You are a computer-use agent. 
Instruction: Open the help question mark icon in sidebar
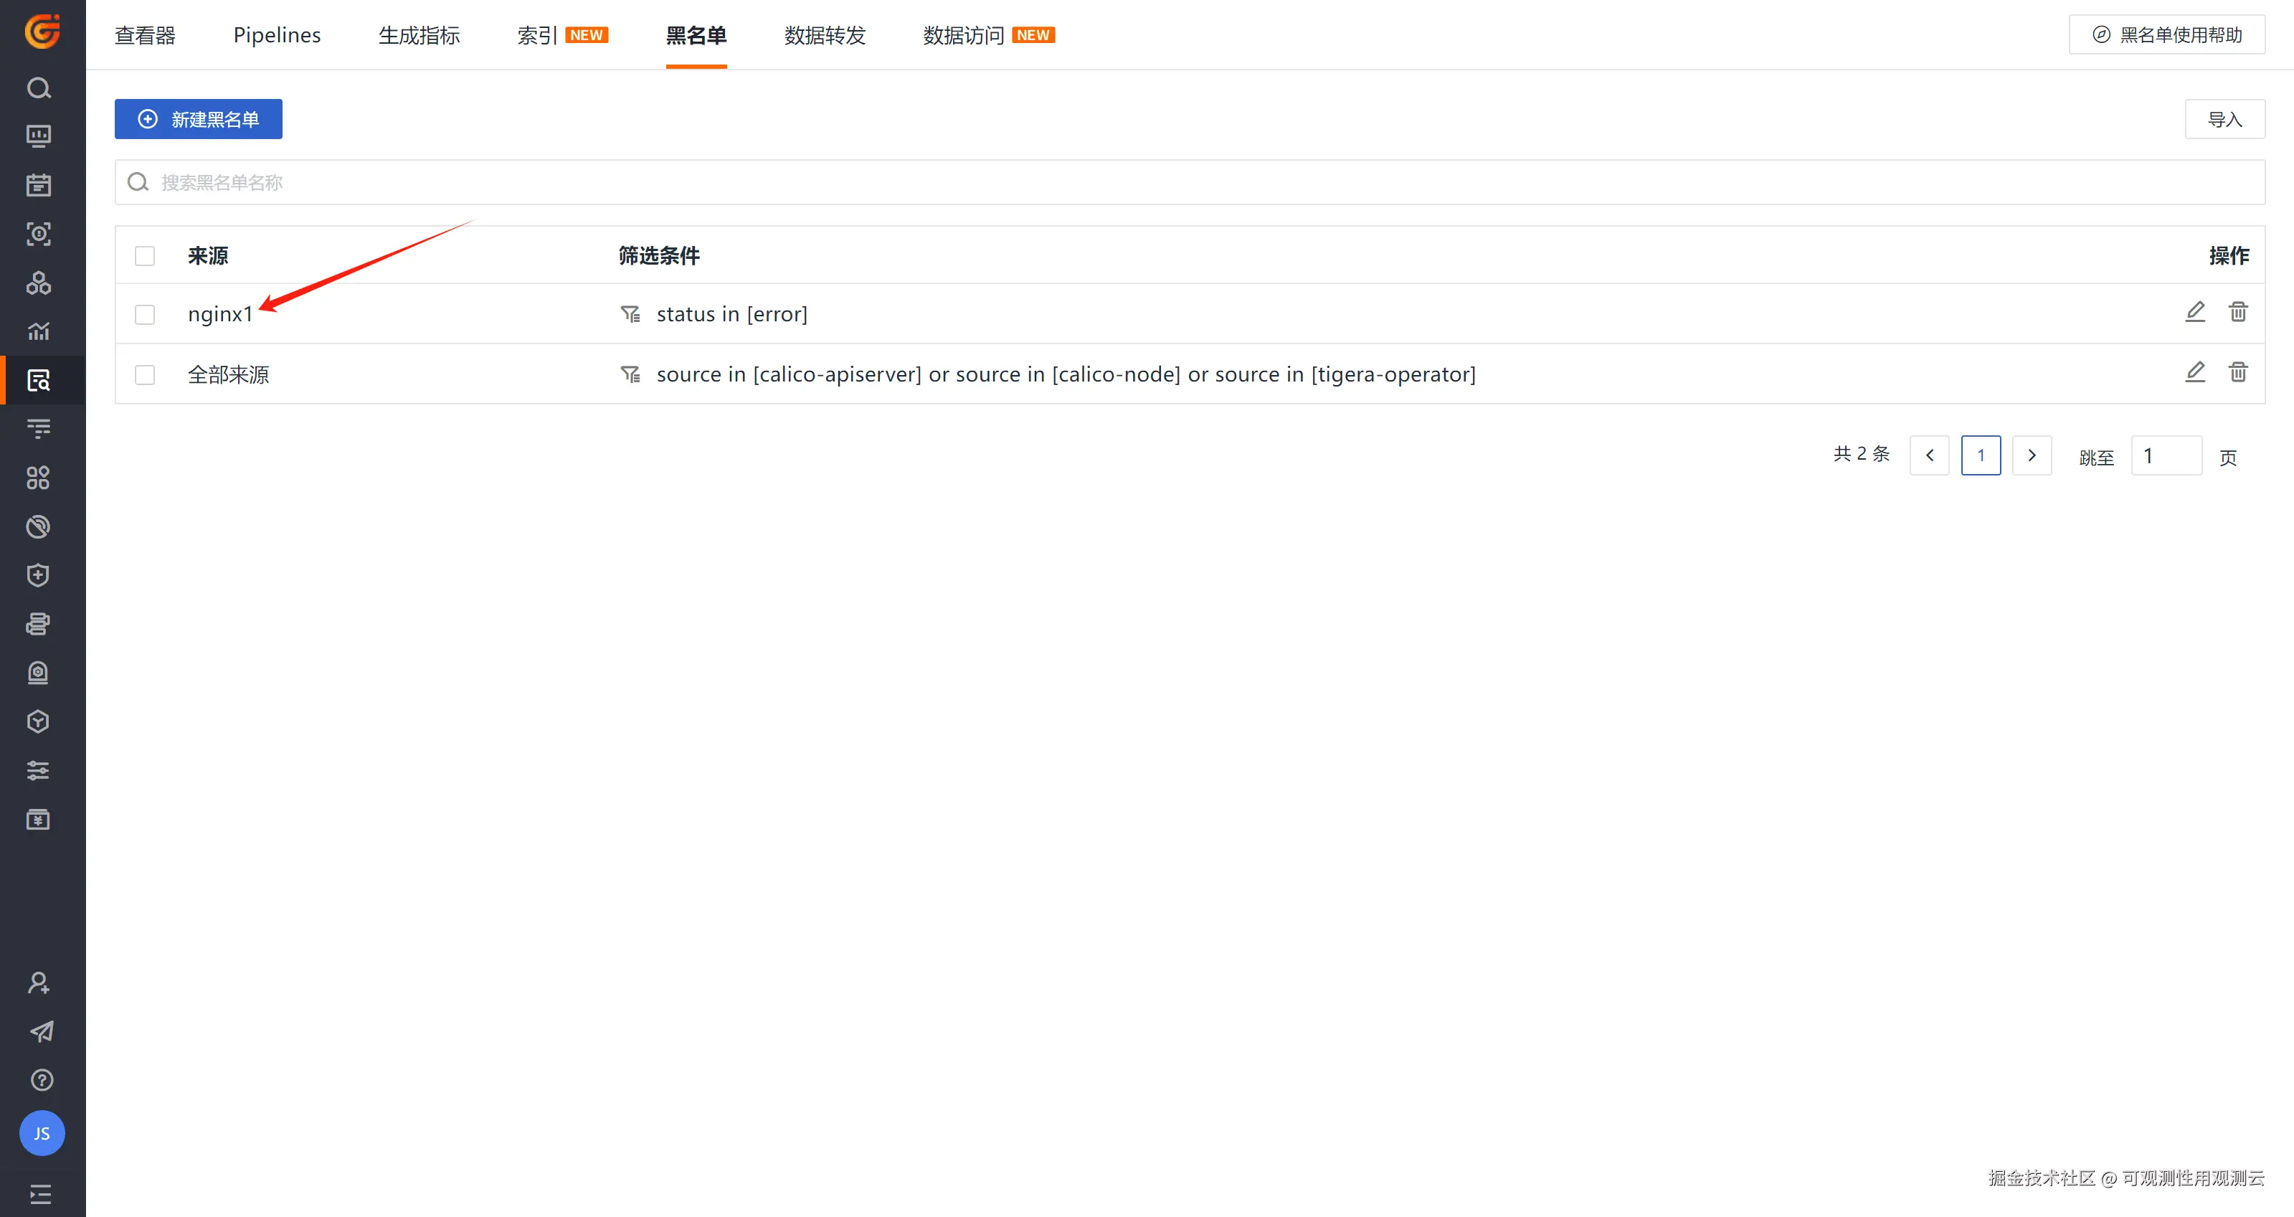point(41,1080)
